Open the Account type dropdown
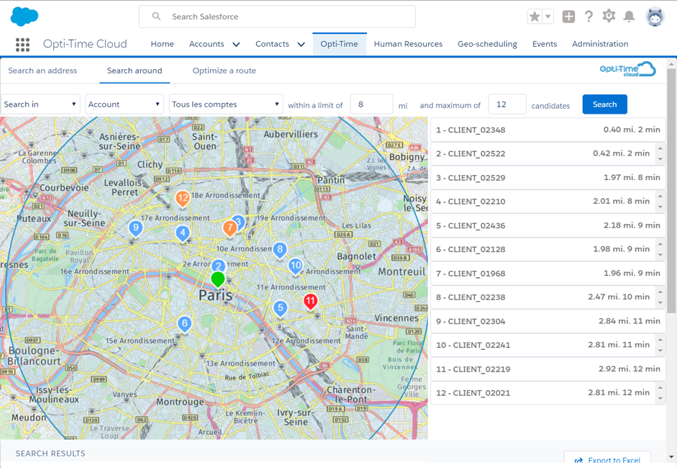This screenshot has width=677, height=468. click(124, 104)
